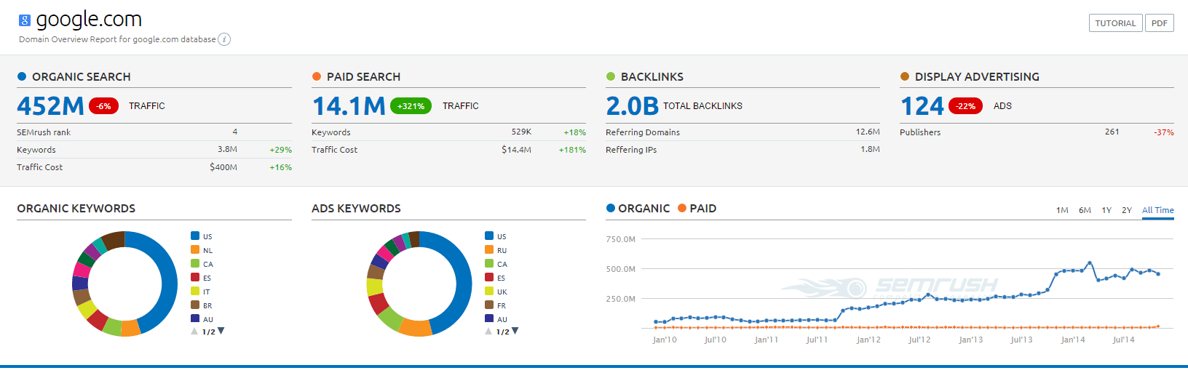Click the 124 ads value
The image size is (1188, 373).
[x=922, y=106]
